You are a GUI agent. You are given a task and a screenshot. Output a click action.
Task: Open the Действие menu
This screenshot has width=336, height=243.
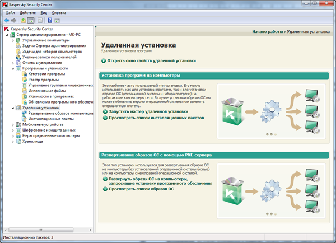27,13
